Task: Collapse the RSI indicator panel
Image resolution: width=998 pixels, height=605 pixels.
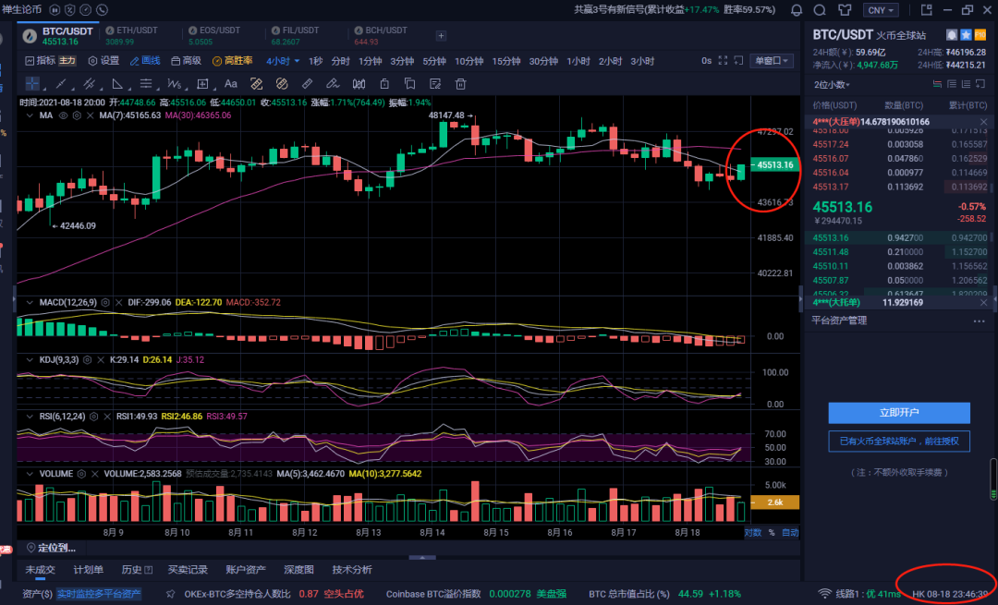Action: tap(30, 417)
